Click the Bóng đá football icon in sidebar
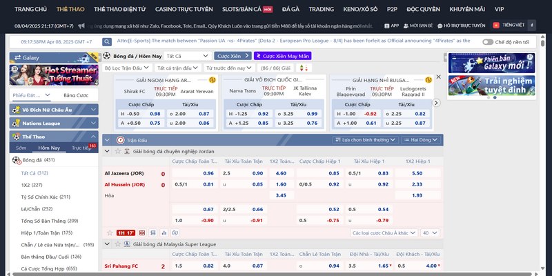The width and height of the screenshot is (552, 276). click(x=17, y=160)
